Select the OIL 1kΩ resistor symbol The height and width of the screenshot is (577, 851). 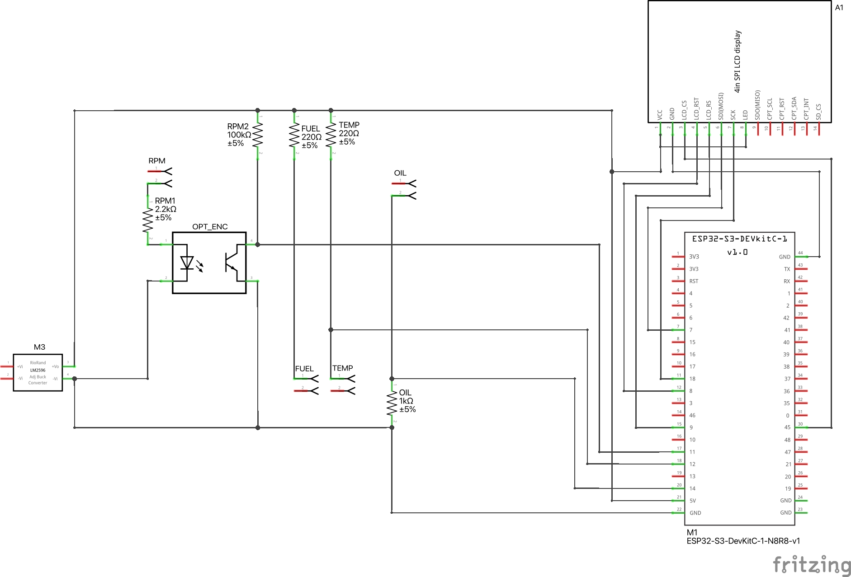pos(392,403)
